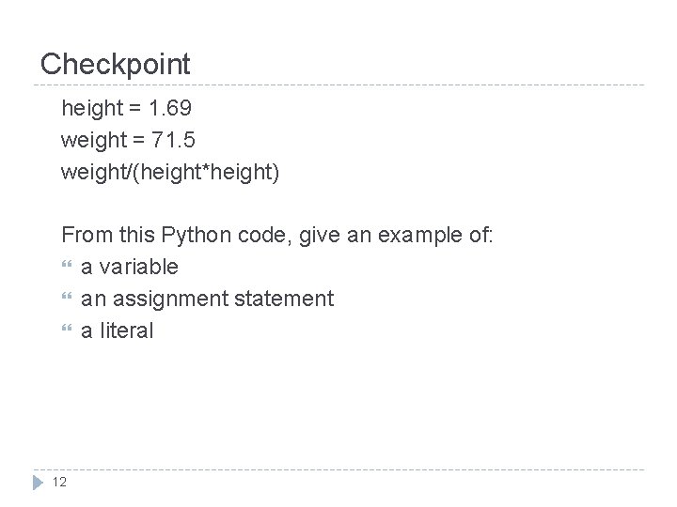Select the 'a literal' bullet text
The height and width of the screenshot is (507, 677).
tap(117, 331)
